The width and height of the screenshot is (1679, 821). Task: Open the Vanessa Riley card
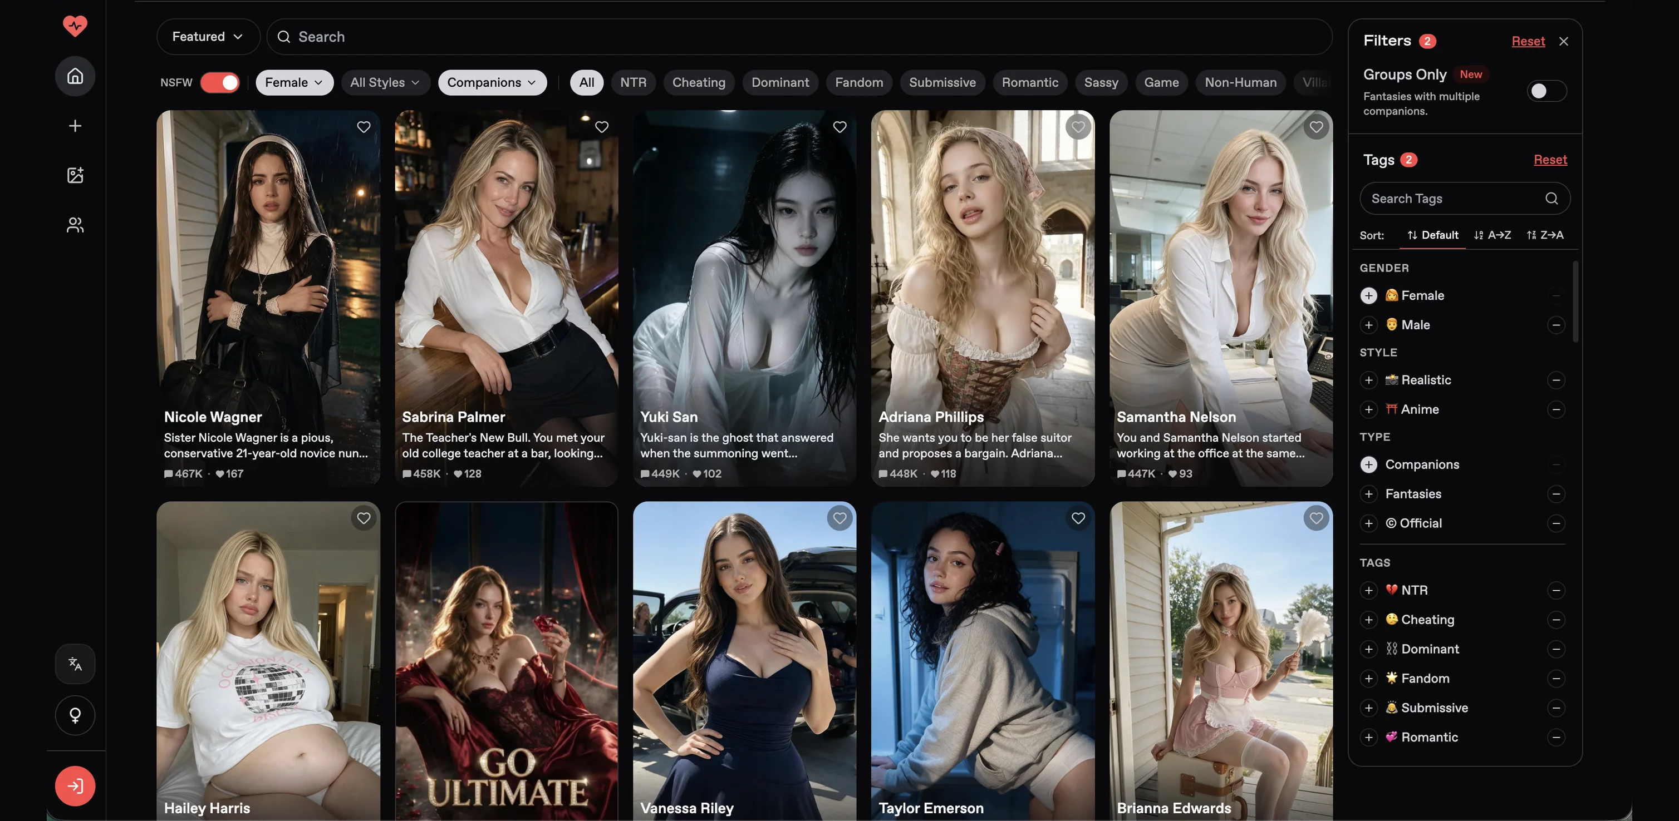tap(744, 661)
